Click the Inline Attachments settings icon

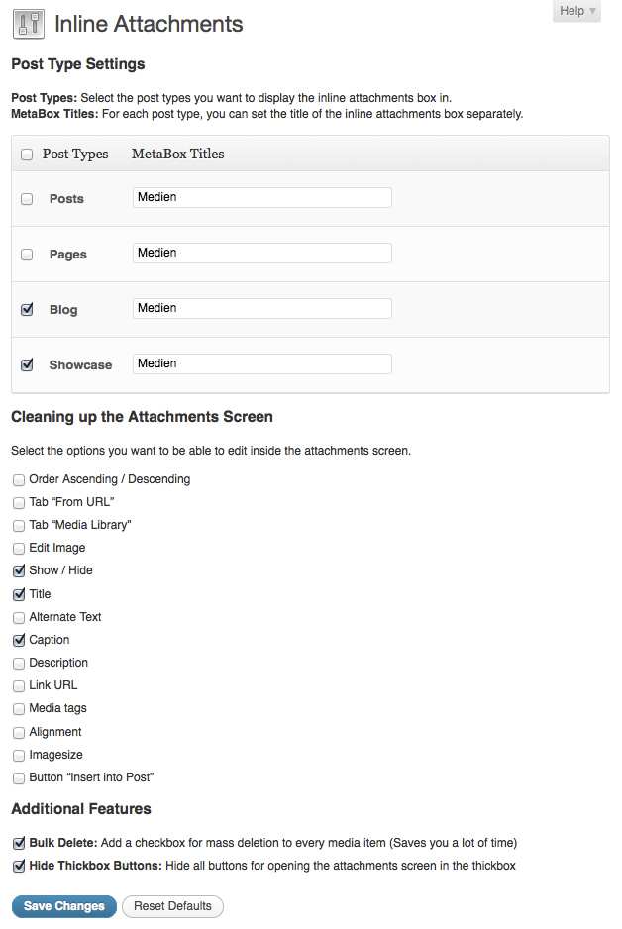pos(29,24)
